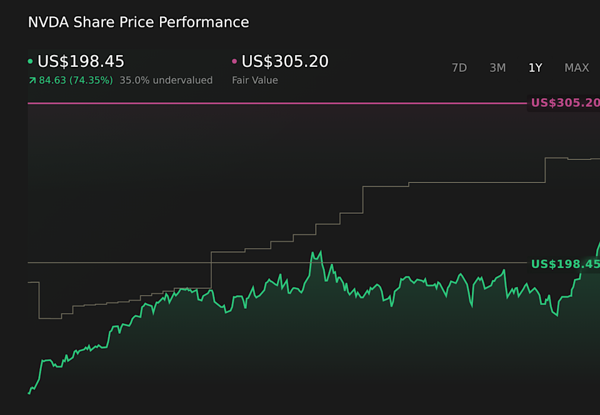600x415 pixels.
Task: Click the NVDA Share Price Performance title
Action: click(139, 22)
